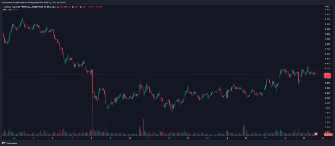Click the USDT currency label
The height and width of the screenshot is (146, 335).
(327, 7)
